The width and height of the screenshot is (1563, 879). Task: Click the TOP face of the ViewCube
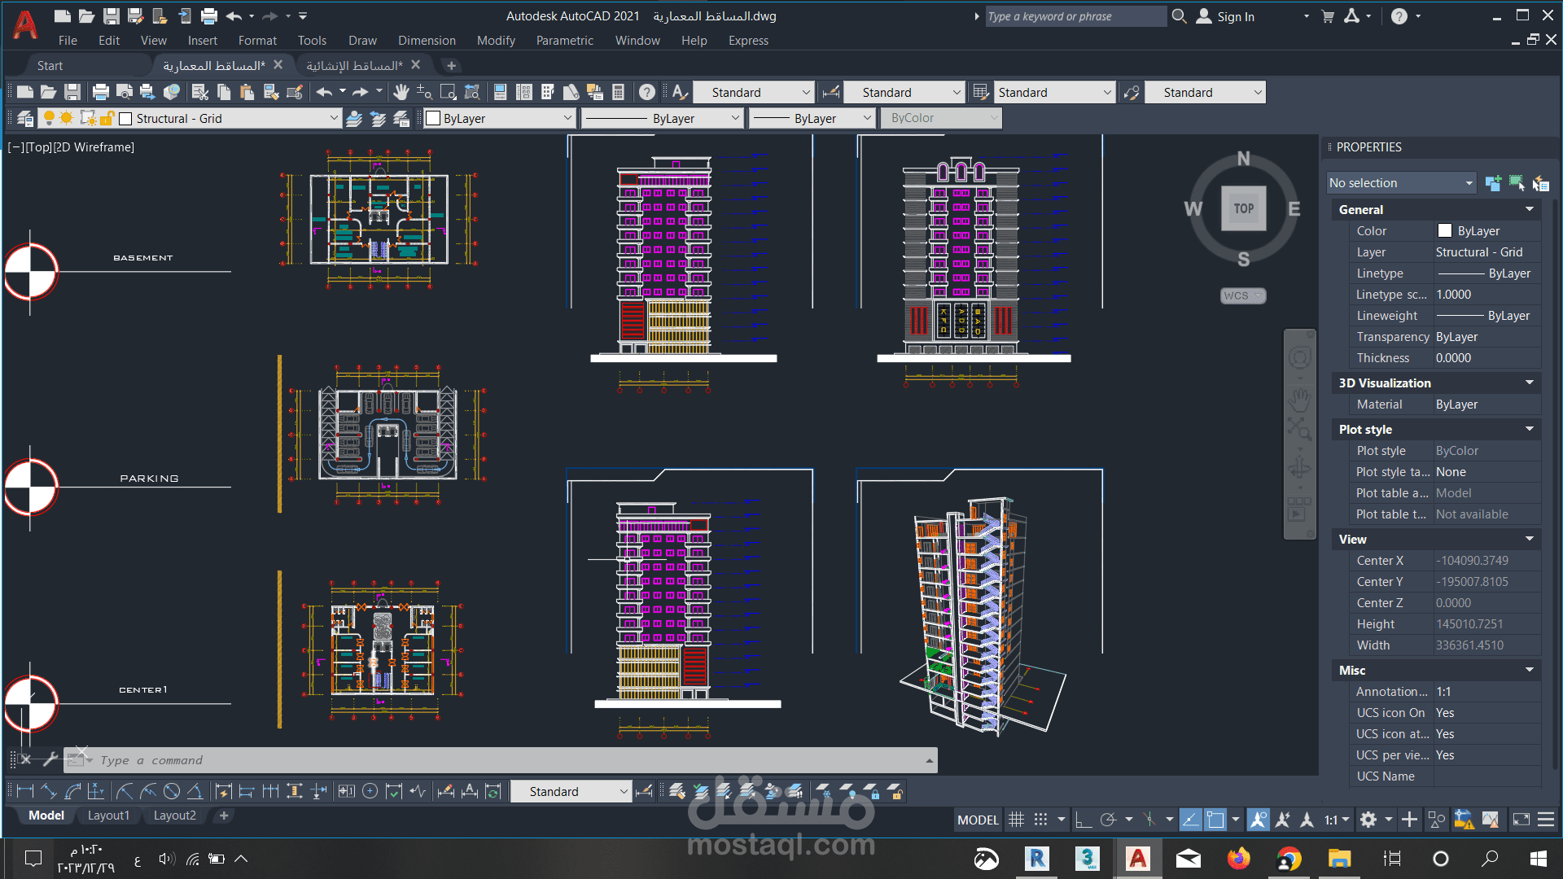coord(1243,208)
